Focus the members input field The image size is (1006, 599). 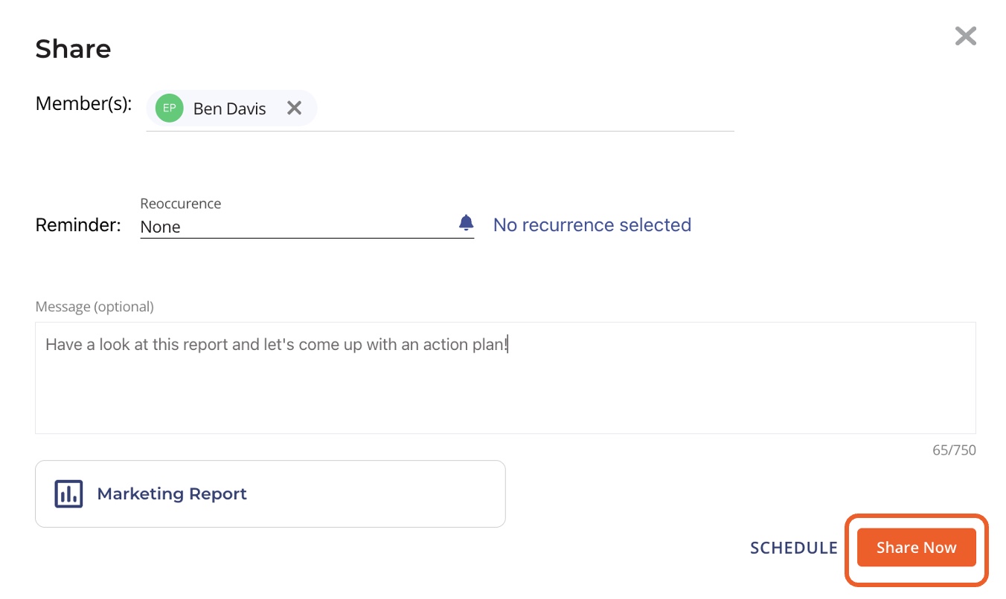[x=521, y=110]
